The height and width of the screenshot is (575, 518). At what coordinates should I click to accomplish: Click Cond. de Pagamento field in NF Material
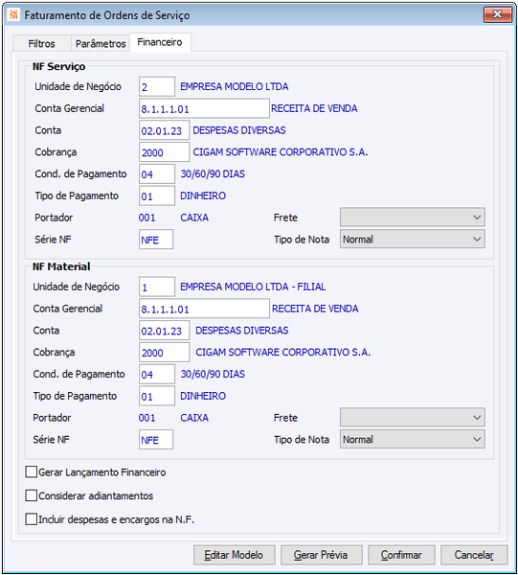[x=157, y=375]
